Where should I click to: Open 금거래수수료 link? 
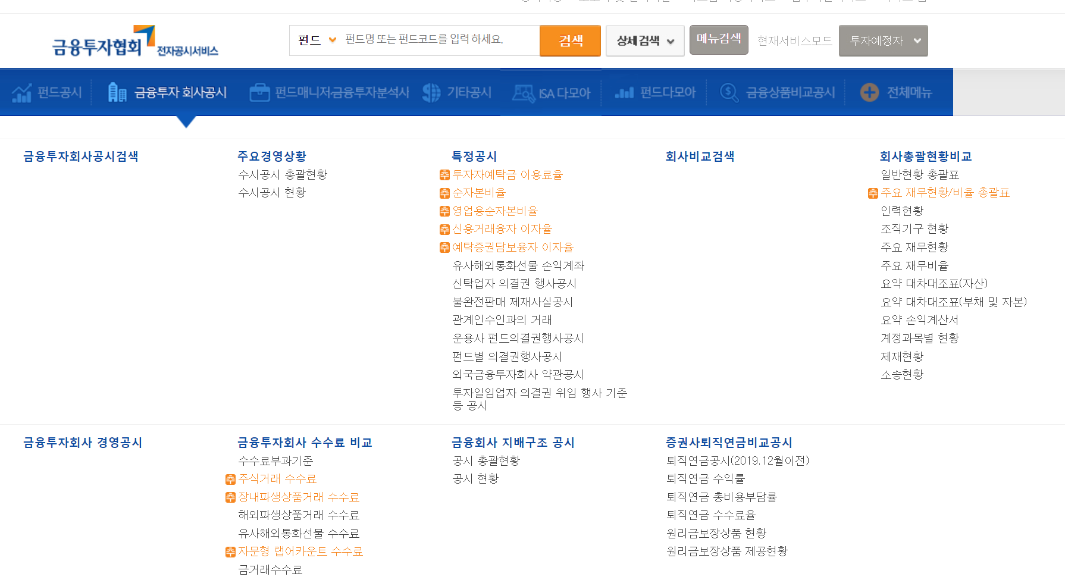[x=270, y=569]
